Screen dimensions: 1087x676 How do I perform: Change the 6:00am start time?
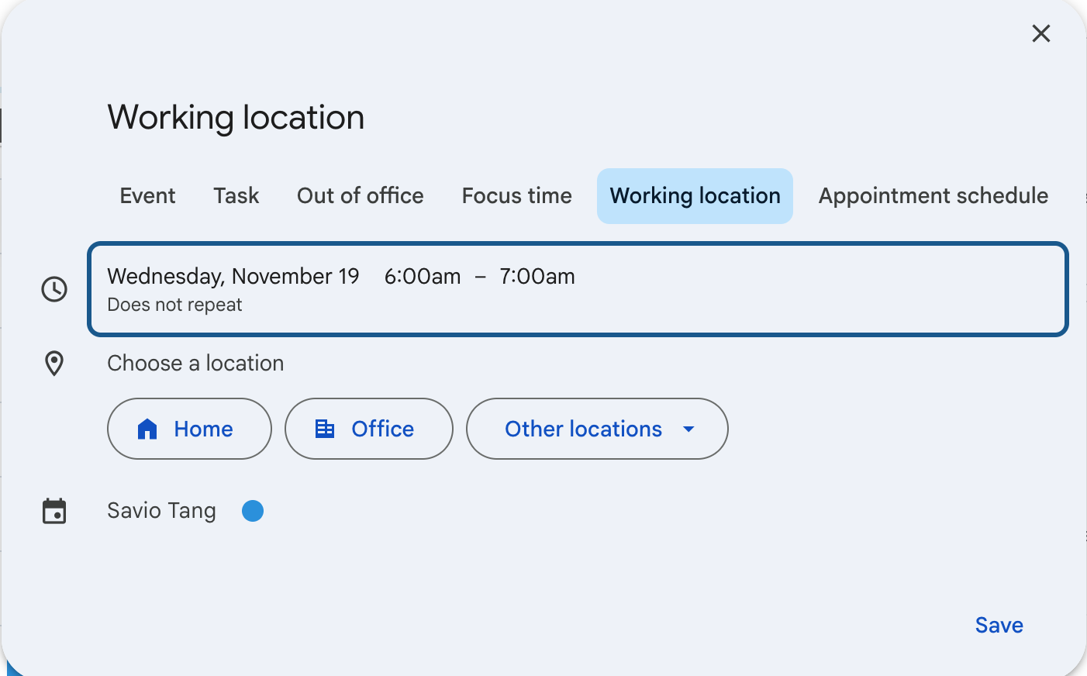coord(422,276)
